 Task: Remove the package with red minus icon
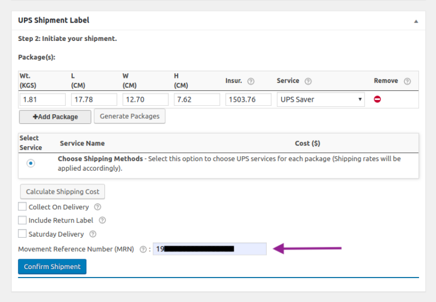378,99
